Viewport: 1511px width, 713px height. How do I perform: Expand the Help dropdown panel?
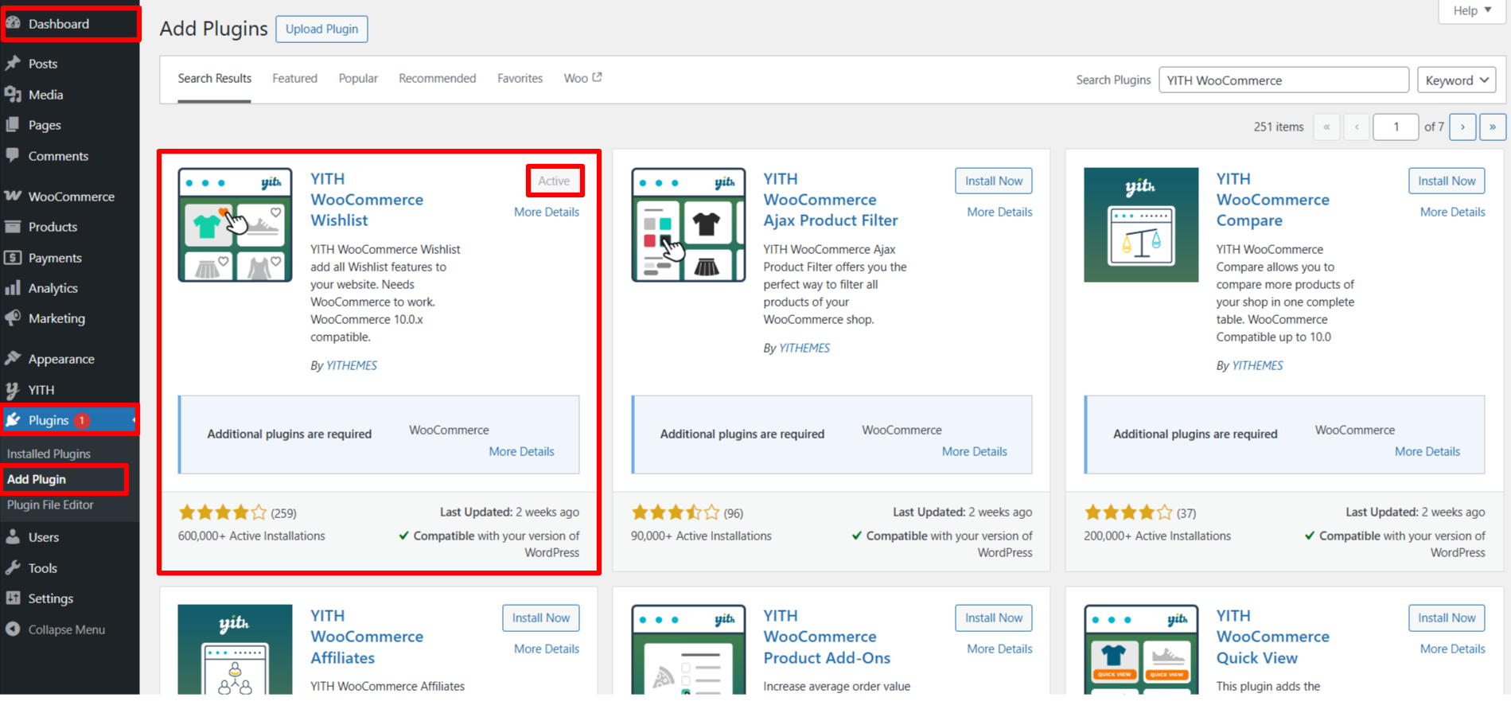click(x=1472, y=10)
